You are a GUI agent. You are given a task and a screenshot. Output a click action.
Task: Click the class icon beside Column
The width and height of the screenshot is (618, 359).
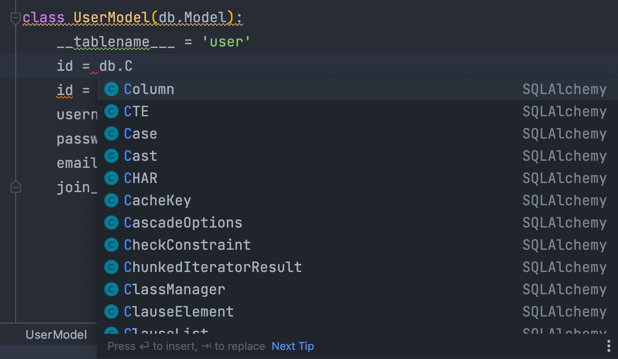pos(111,89)
